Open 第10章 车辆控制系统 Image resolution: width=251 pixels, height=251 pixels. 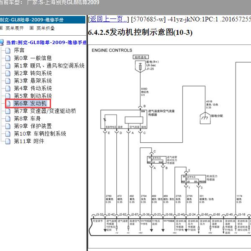tap(40, 133)
